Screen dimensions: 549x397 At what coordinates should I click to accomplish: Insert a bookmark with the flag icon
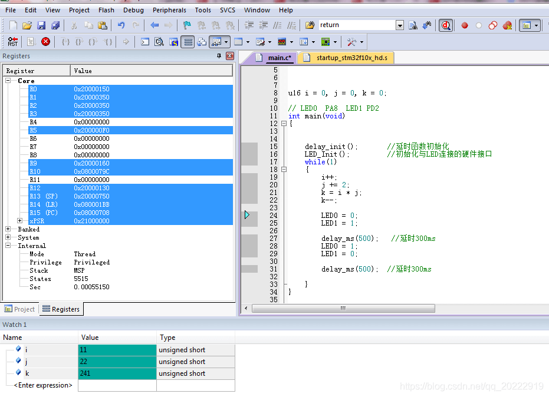coord(187,25)
